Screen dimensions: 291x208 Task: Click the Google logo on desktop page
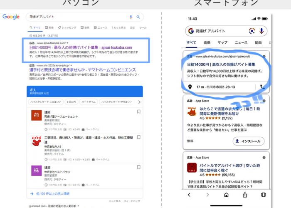(x=11, y=17)
